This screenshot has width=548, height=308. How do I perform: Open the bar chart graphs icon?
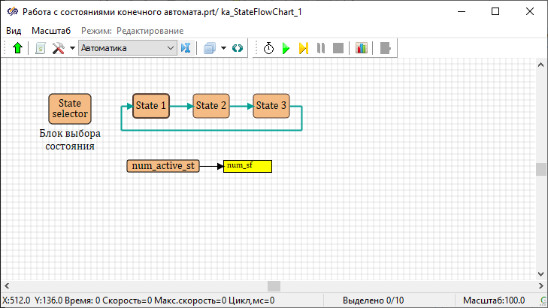coord(362,48)
